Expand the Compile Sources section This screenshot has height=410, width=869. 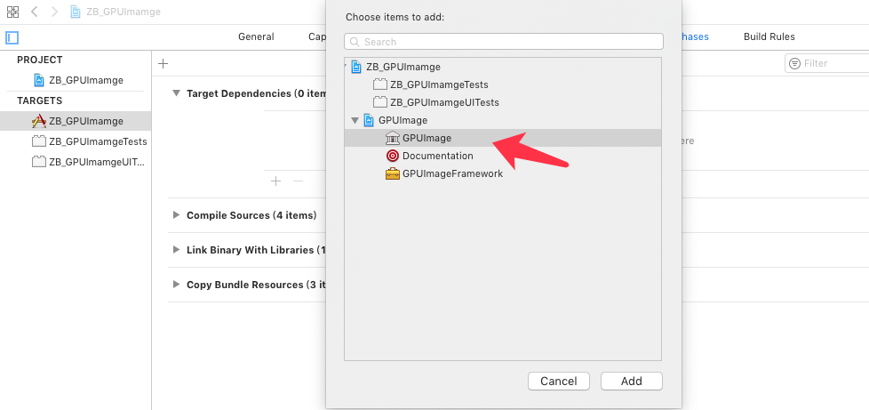pyautogui.click(x=176, y=214)
